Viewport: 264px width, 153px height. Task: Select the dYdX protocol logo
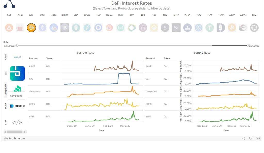click(x=17, y=122)
